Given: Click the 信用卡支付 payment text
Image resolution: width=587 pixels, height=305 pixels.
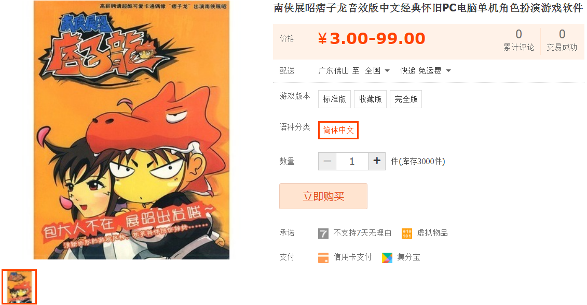Looking at the screenshot, I should [352, 257].
